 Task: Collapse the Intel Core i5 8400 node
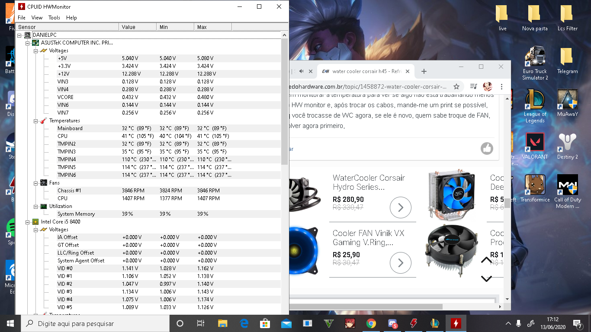pyautogui.click(x=27, y=222)
